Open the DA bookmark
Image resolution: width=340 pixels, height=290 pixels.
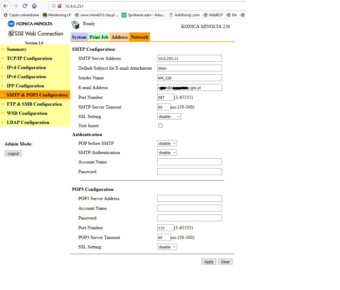[x=232, y=15]
